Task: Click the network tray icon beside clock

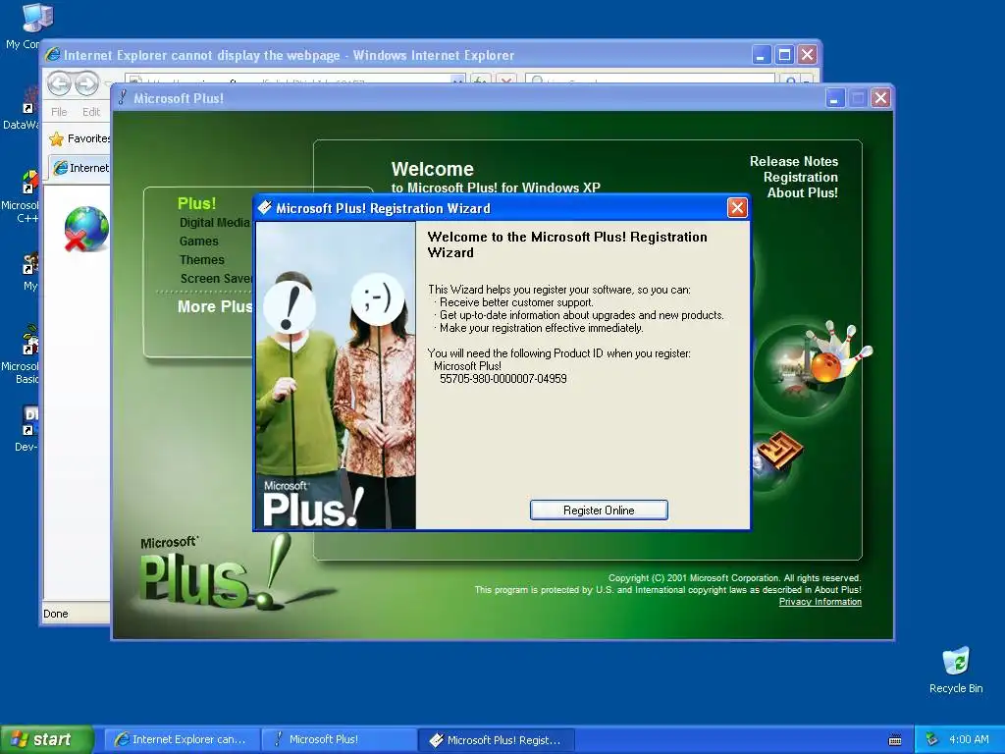Action: [x=931, y=739]
